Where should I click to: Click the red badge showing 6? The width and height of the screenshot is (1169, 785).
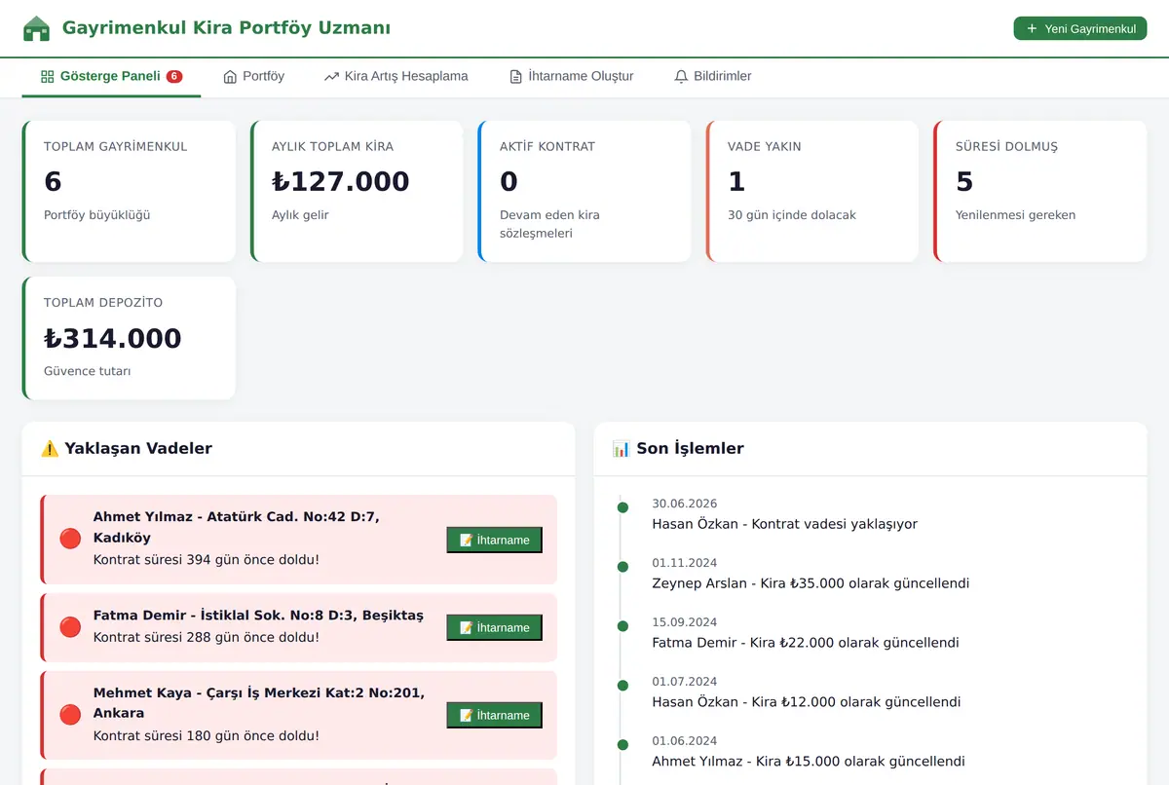pyautogui.click(x=174, y=76)
